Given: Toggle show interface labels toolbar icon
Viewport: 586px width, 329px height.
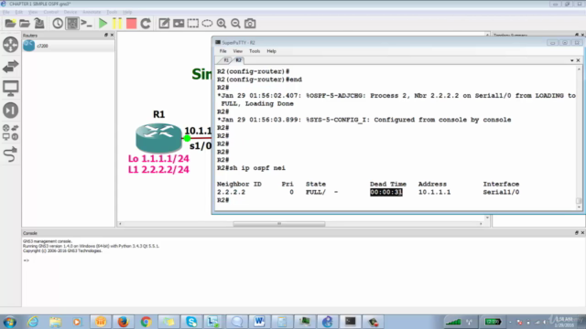Looking at the screenshot, I should coord(72,24).
